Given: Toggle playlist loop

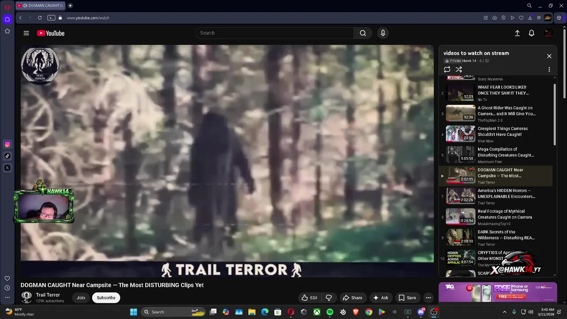Looking at the screenshot, I should tap(447, 70).
